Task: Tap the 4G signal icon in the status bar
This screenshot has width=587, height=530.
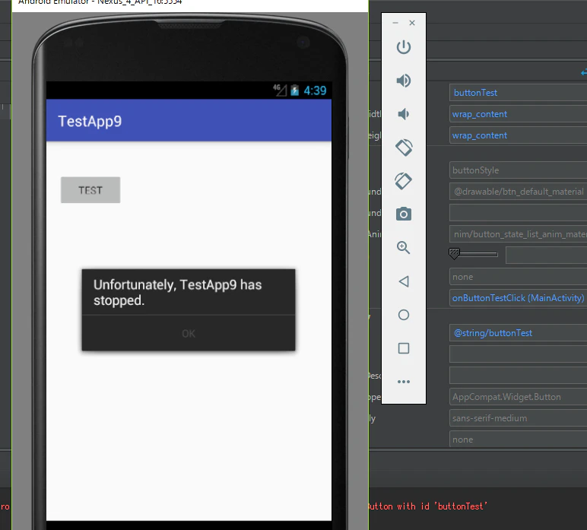Action: click(x=280, y=90)
